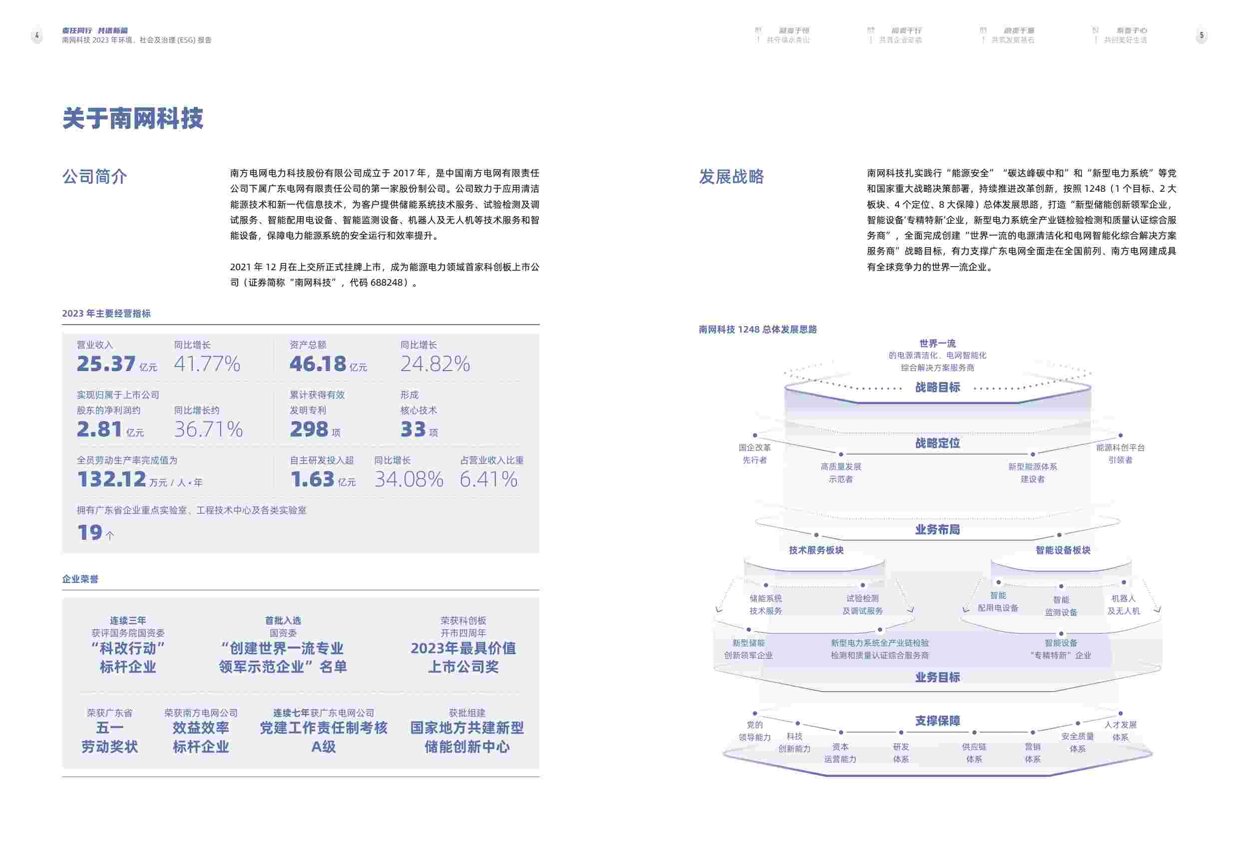Click the 新型储能创新领军企业 node
The height and width of the screenshot is (841, 1239).
pyautogui.click(x=748, y=650)
